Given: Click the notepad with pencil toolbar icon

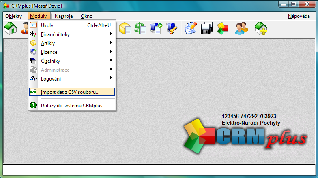Looking at the screenshot, I should [191, 28].
